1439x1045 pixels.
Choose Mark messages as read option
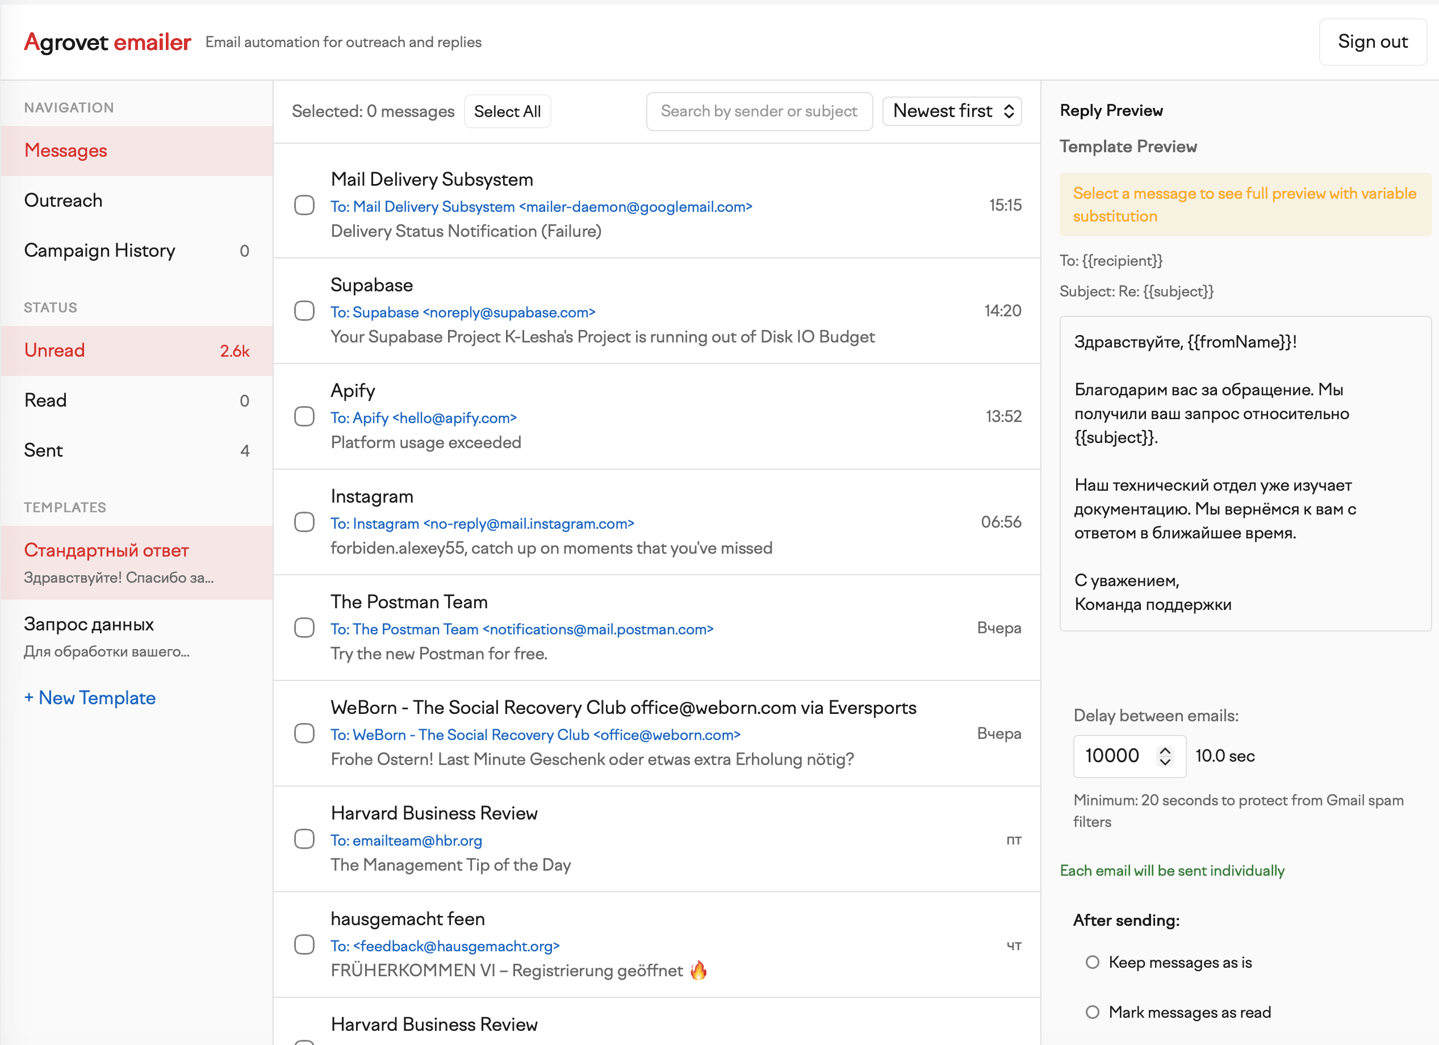tap(1092, 1012)
